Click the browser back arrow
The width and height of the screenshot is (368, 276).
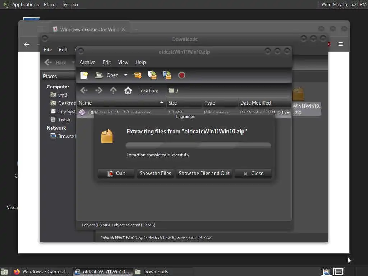pos(27,44)
